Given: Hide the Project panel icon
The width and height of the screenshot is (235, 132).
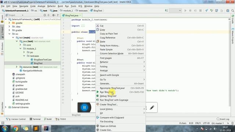Looking at the screenshot, I should click(x=58, y=15).
